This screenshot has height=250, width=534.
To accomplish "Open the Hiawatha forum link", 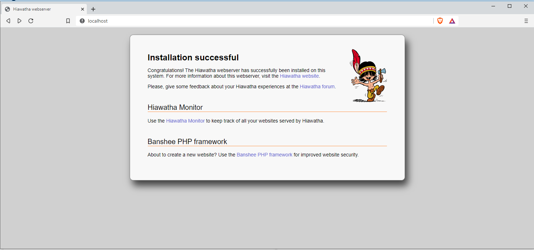I will (317, 87).
